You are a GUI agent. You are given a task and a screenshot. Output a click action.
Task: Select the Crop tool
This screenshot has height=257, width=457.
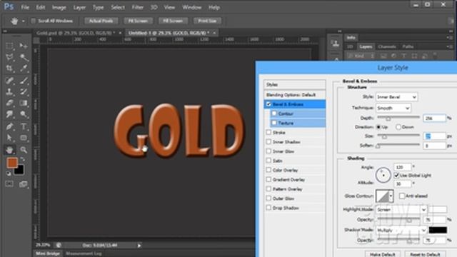pyautogui.click(x=9, y=69)
